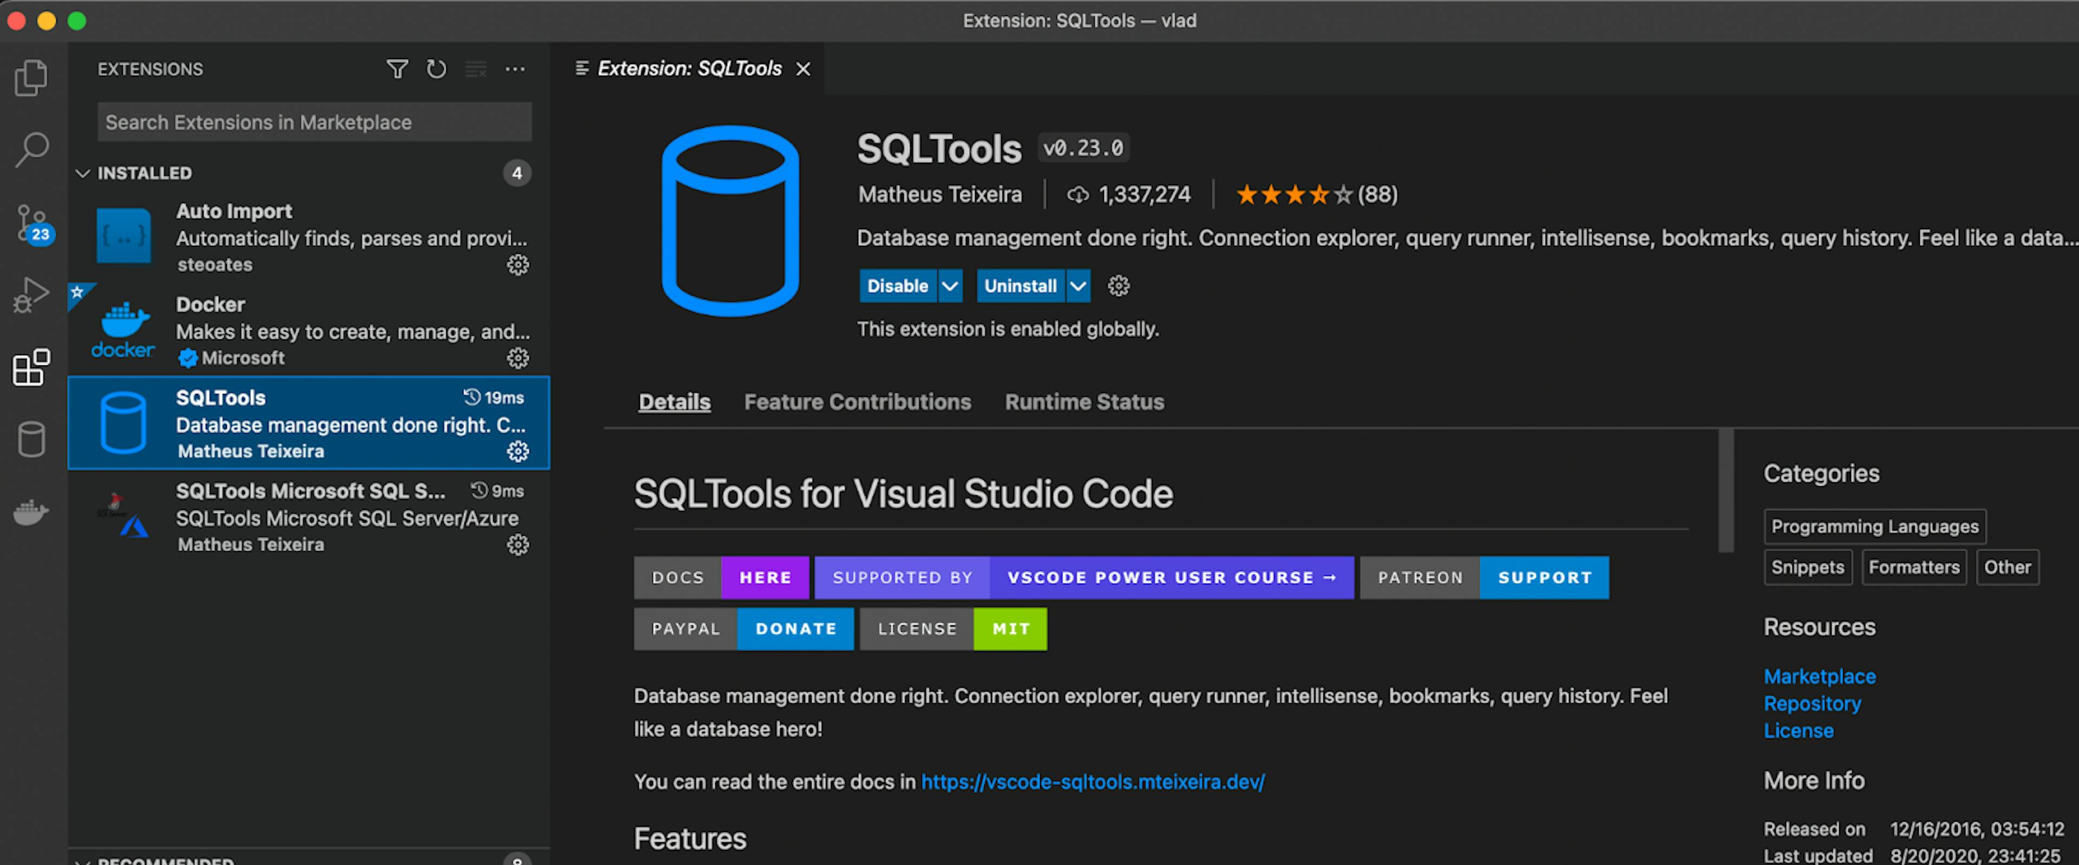The width and height of the screenshot is (2079, 865).
Task: Filter extensions using funnel icon
Action: tap(397, 69)
